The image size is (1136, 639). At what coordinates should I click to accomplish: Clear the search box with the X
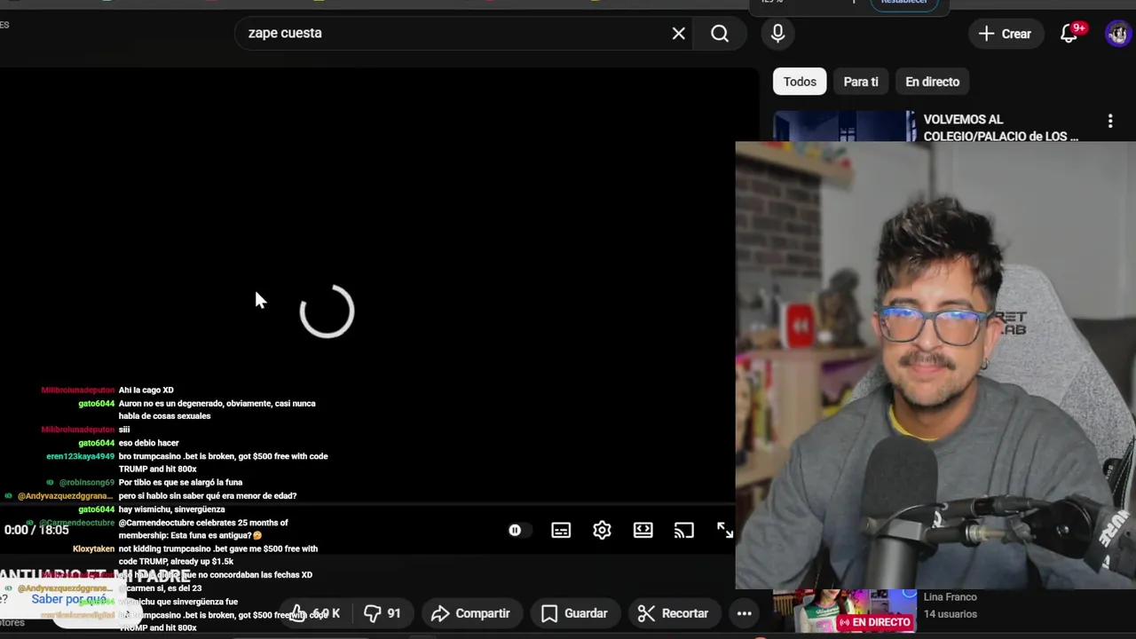(x=678, y=34)
